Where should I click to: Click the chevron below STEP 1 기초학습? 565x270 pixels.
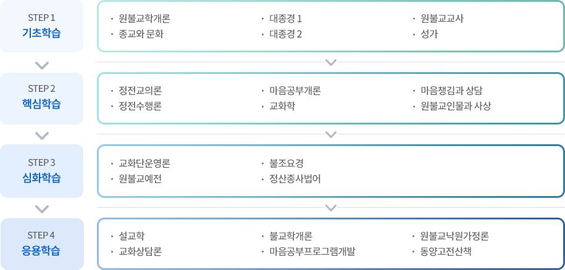click(42, 66)
